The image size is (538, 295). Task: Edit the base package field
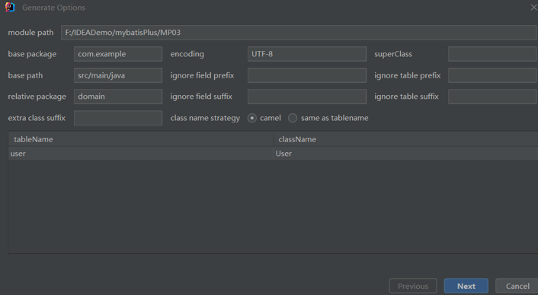118,54
